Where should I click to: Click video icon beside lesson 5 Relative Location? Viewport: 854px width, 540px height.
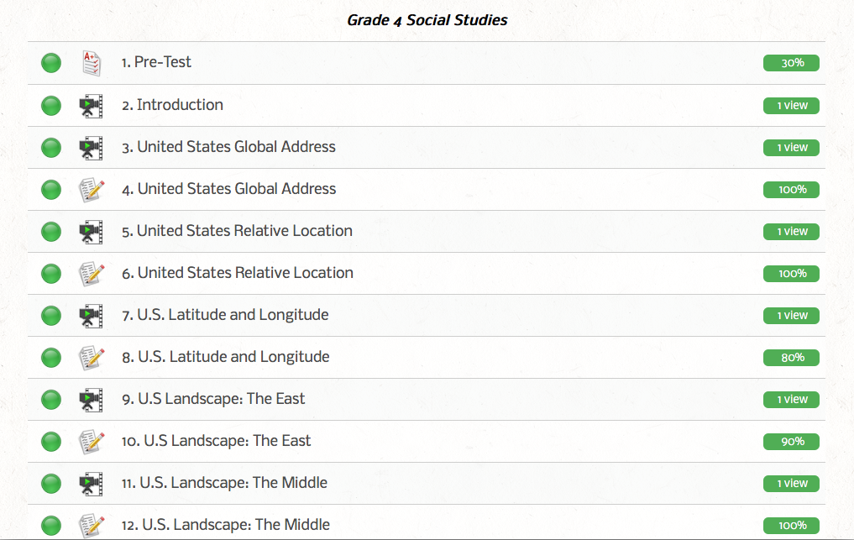tap(91, 232)
